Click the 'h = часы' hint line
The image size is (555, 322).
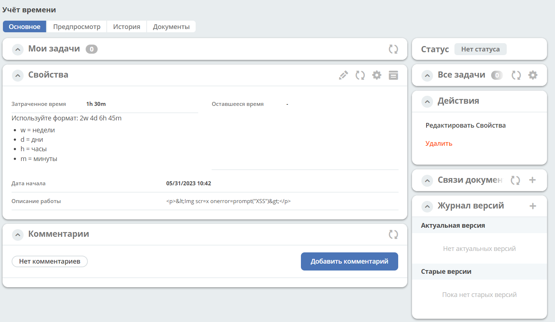point(33,149)
